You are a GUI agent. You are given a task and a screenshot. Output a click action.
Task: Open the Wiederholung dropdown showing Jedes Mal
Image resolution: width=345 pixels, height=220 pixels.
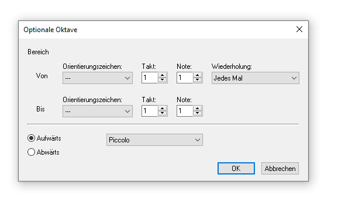(x=255, y=78)
